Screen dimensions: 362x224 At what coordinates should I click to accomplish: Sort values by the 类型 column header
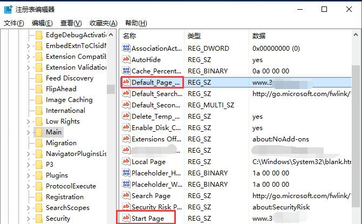click(194, 36)
